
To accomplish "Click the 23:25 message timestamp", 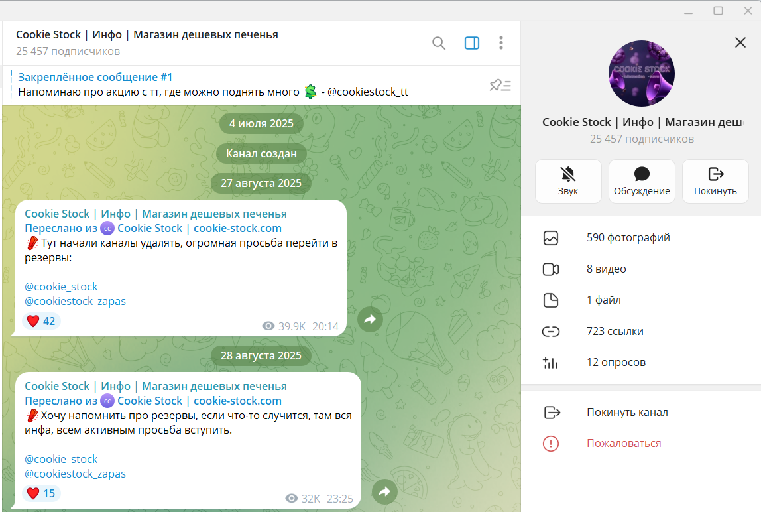I will (339, 499).
